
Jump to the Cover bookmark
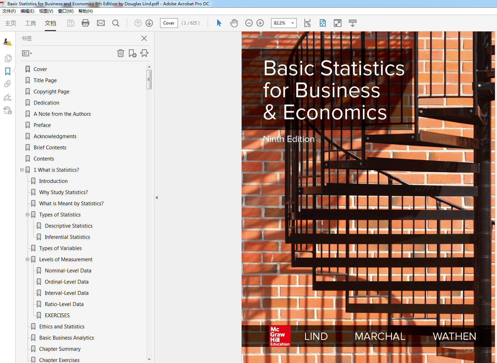point(40,69)
